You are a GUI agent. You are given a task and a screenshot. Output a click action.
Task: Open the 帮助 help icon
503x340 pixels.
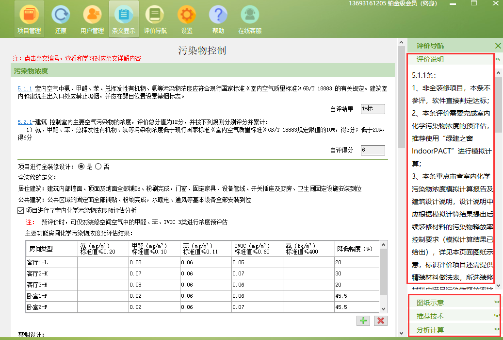click(218, 19)
